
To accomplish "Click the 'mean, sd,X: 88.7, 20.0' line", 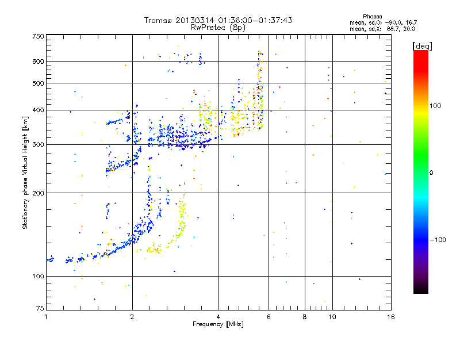I will click(382, 29).
